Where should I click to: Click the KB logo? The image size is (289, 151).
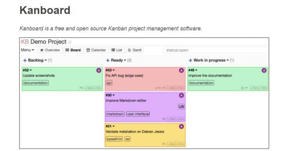[25, 42]
